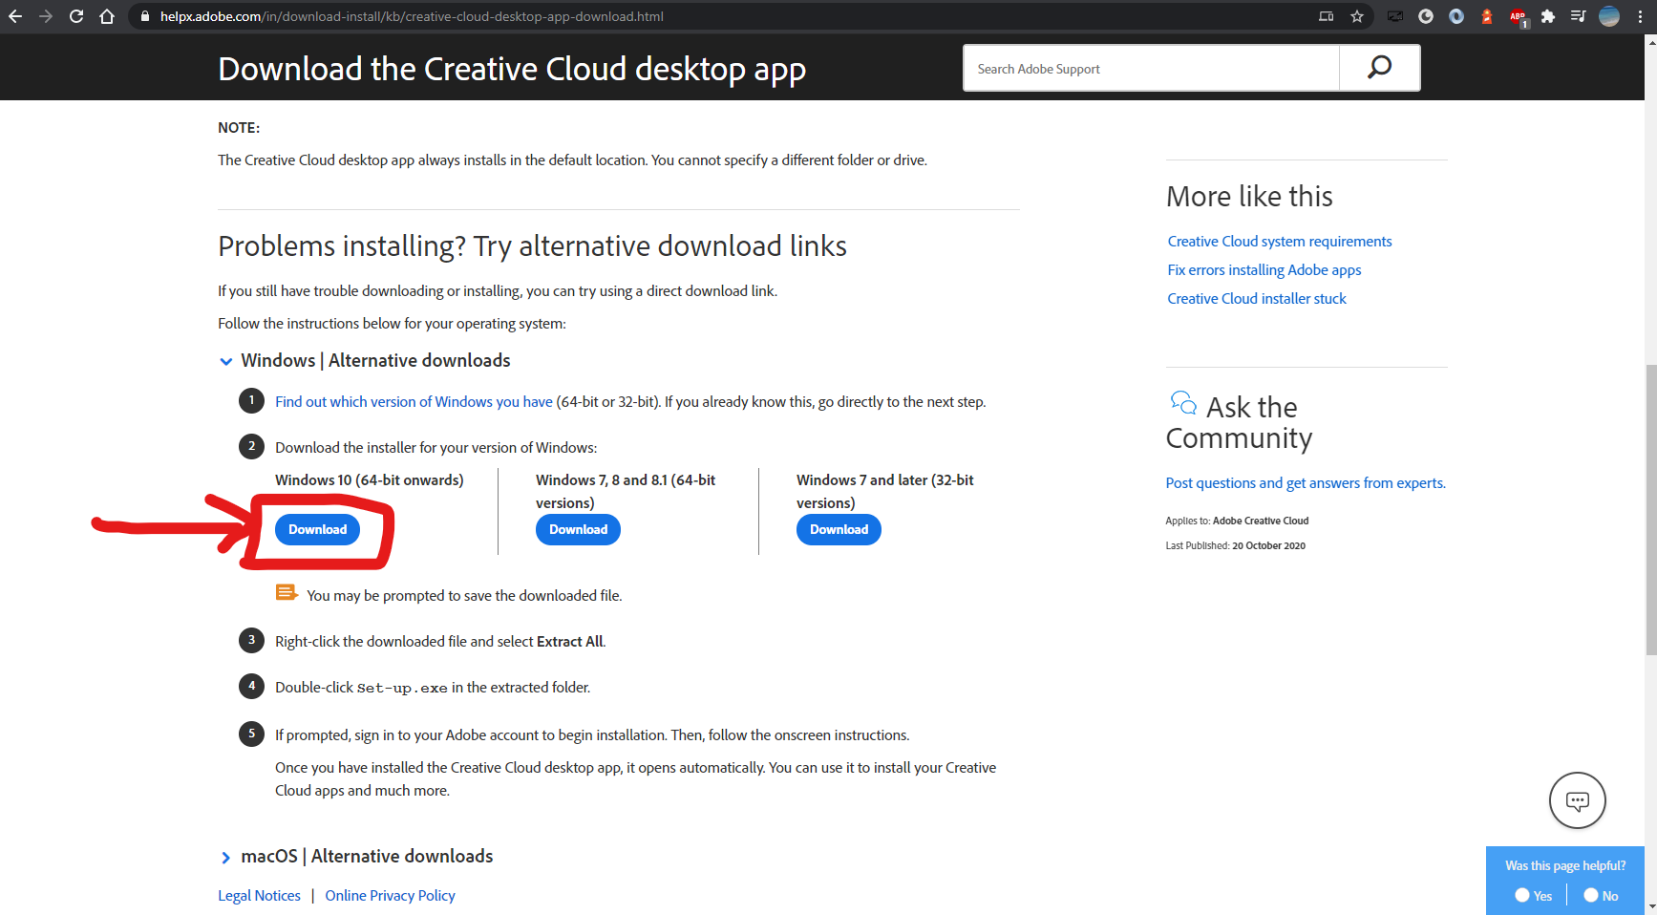Open Online Privacy Policy link
This screenshot has width=1657, height=915.
point(390,896)
